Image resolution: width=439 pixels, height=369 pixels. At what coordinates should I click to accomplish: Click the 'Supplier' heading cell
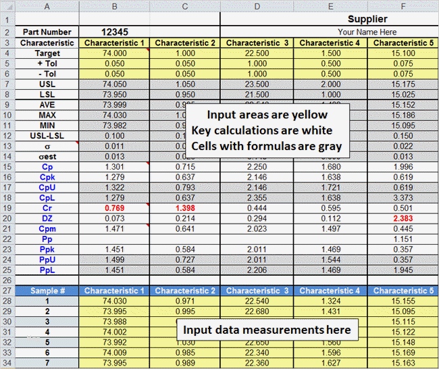[x=367, y=19]
